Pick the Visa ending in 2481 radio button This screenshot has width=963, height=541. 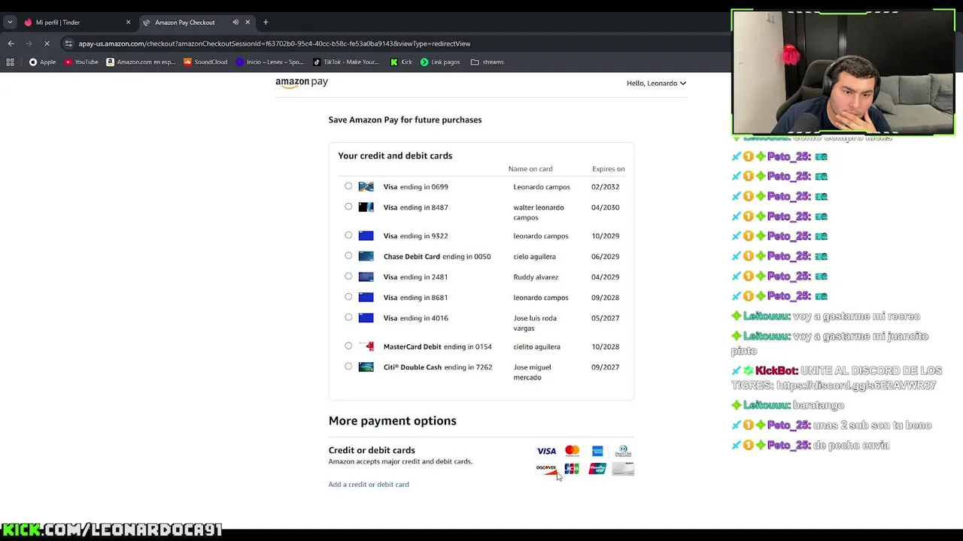(x=348, y=277)
